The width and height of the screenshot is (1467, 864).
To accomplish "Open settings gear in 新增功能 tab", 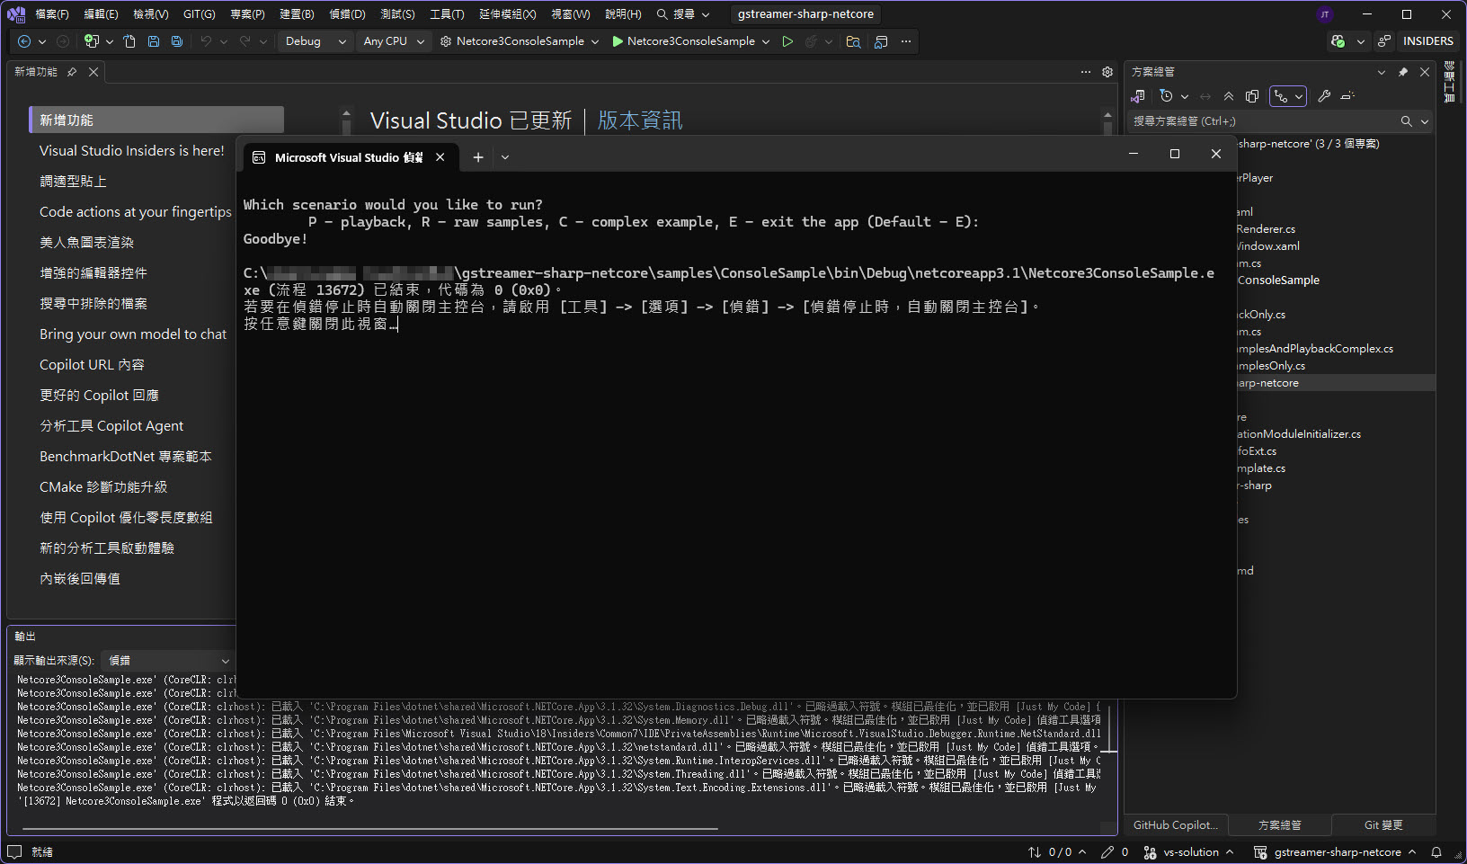I will [1107, 72].
